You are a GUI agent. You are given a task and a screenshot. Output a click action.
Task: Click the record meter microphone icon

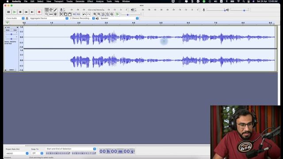click(61, 10)
